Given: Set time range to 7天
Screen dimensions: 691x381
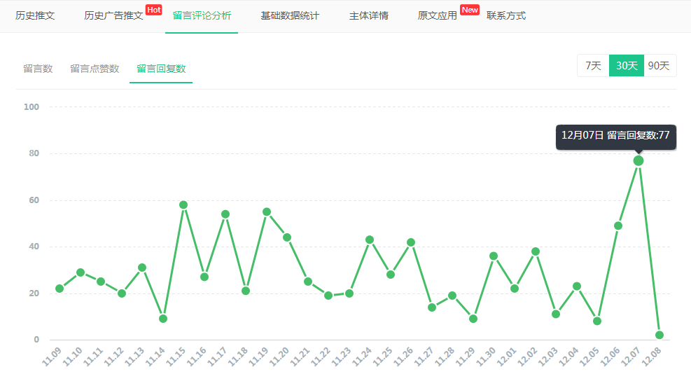Looking at the screenshot, I should tap(593, 66).
